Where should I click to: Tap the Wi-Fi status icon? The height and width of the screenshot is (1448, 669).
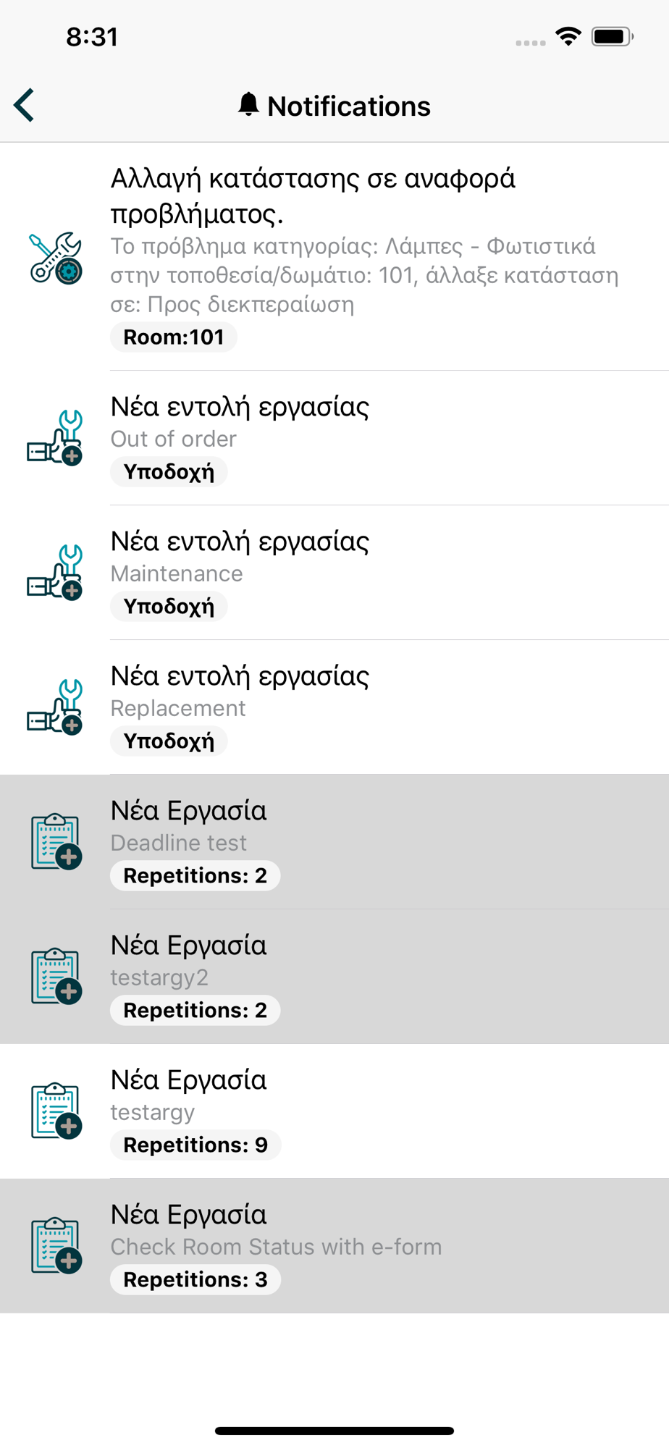pos(568,36)
